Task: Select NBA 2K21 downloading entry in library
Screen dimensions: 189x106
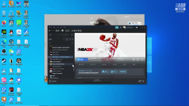Action: 61,57
